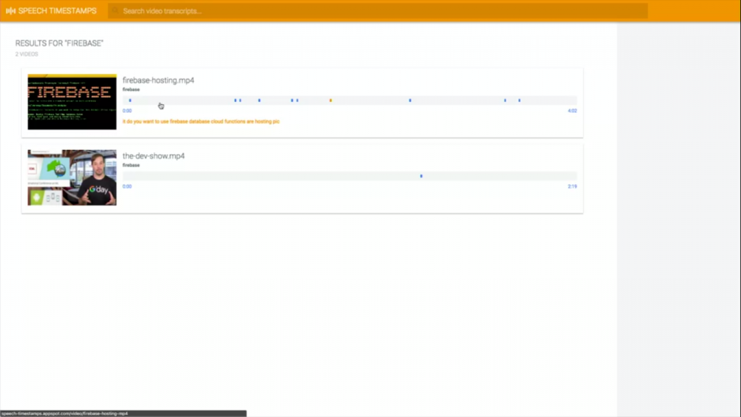The width and height of the screenshot is (741, 417).
Task: Click the 'RESULTS FOR "FIREBASE"' heading
Action: pyautogui.click(x=59, y=43)
